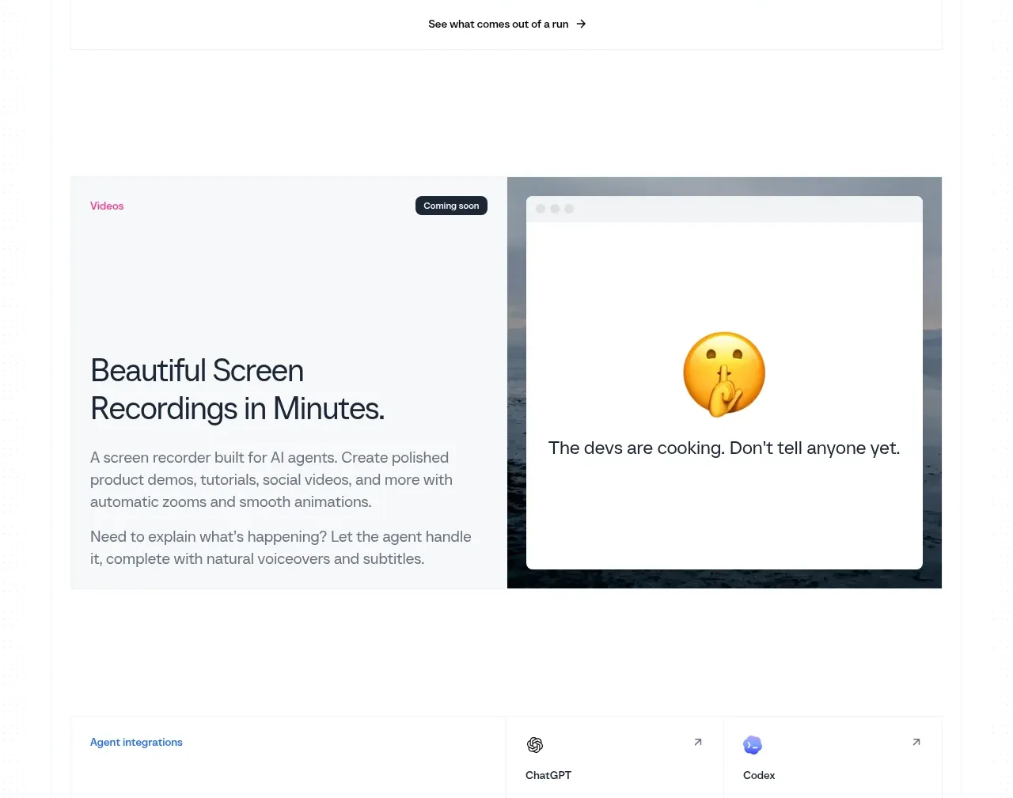
Task: Click the 'Beautiful Screen Recordings in Minutes.' heading
Action: coord(237,389)
